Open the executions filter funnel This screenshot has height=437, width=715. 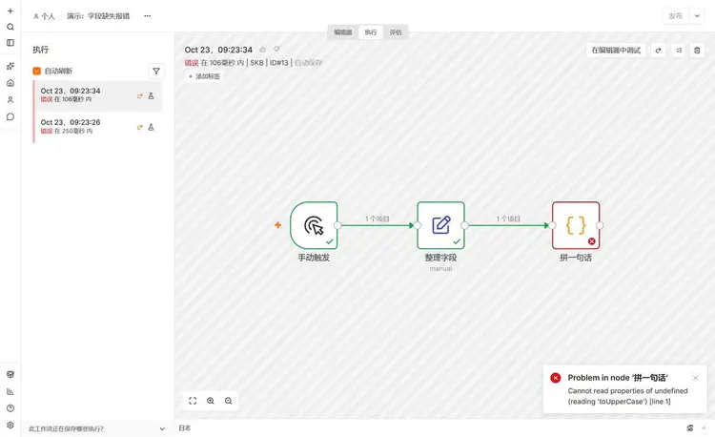click(x=156, y=72)
